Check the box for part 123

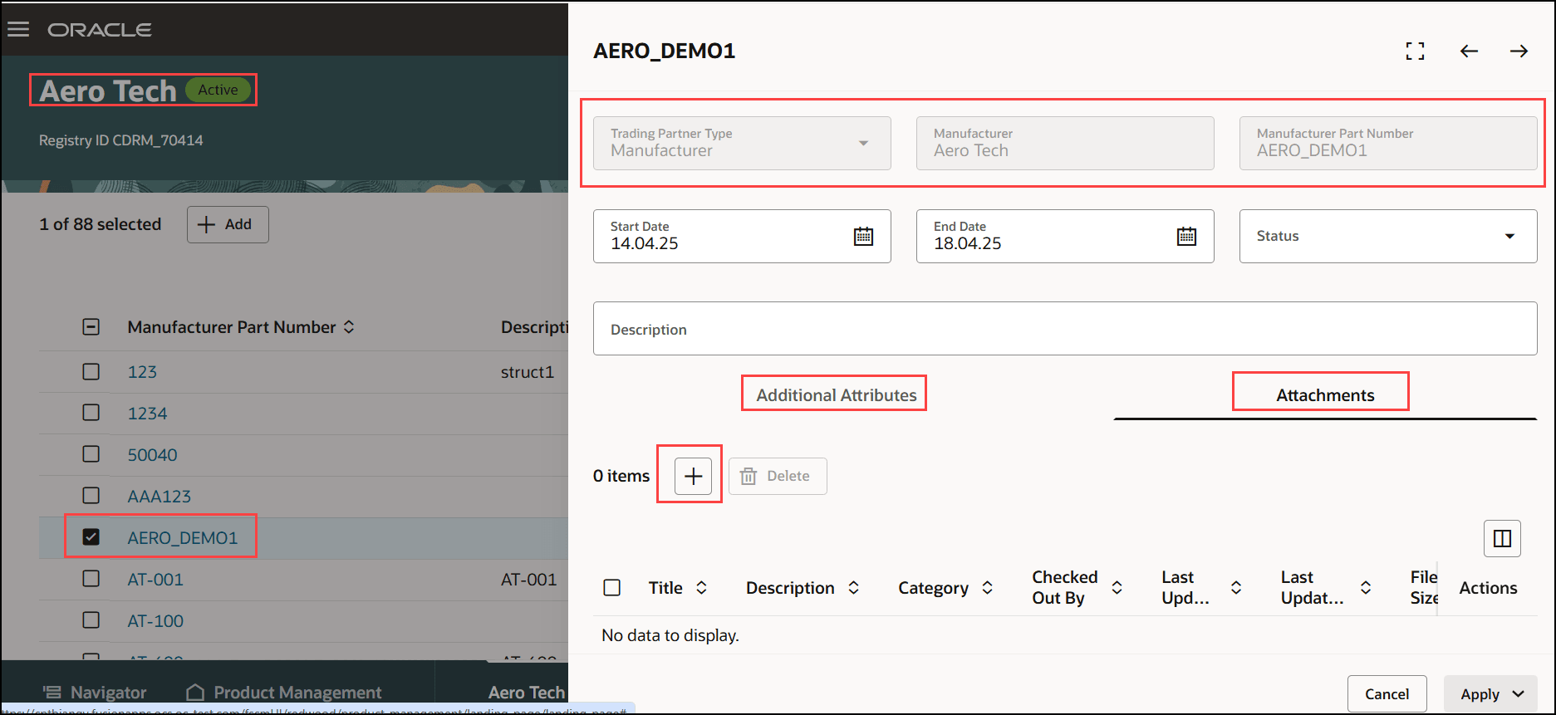(x=91, y=372)
